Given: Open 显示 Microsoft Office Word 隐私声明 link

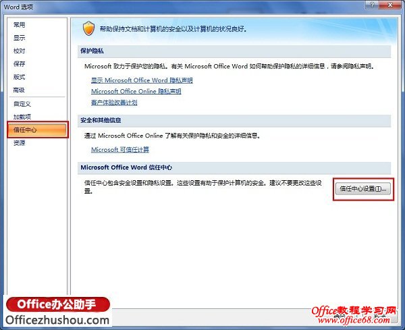Looking at the screenshot, I should coord(142,80).
